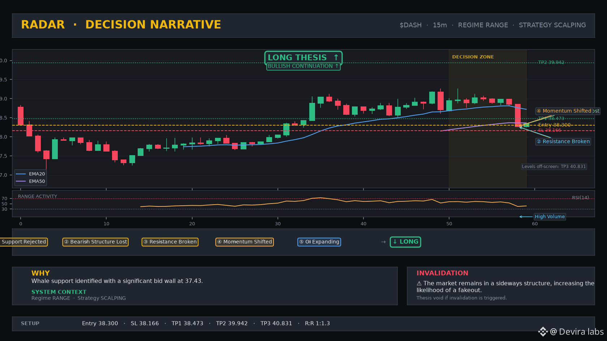
Task: Click TP3 40.831 in the setup bar
Action: pyautogui.click(x=276, y=323)
